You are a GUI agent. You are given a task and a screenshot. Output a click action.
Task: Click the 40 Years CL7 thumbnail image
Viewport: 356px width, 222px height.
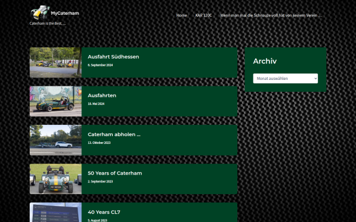(56, 213)
